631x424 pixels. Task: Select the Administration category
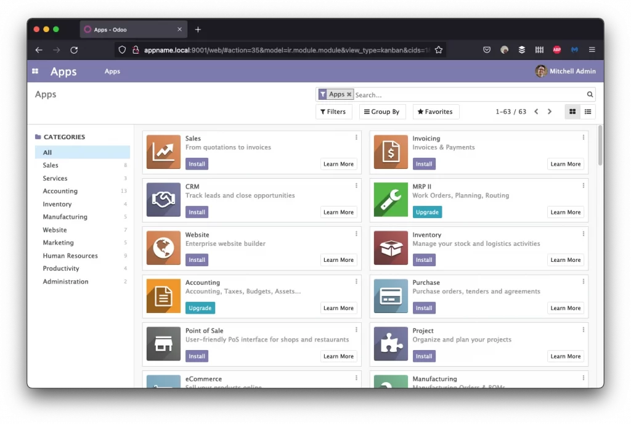click(83, 282)
